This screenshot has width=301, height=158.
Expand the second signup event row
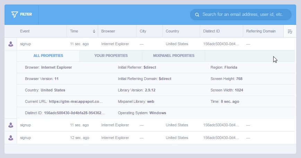click(x=150, y=125)
